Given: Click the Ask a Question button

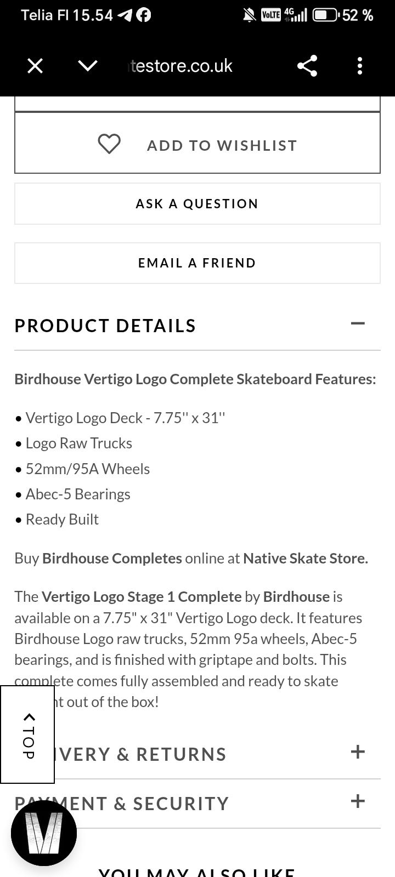Looking at the screenshot, I should tap(198, 204).
